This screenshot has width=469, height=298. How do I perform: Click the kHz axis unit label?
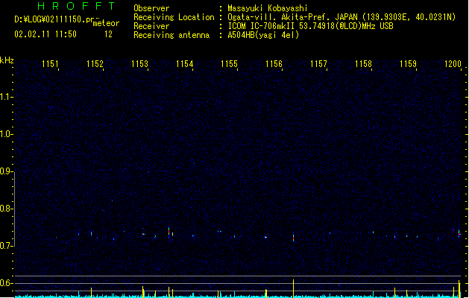7,60
